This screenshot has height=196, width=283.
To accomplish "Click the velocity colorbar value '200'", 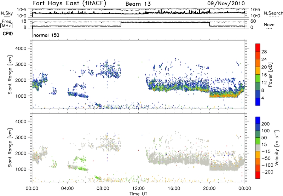I will pos(266,124).
